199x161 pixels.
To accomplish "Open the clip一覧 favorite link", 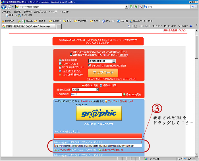I will click(123, 21).
